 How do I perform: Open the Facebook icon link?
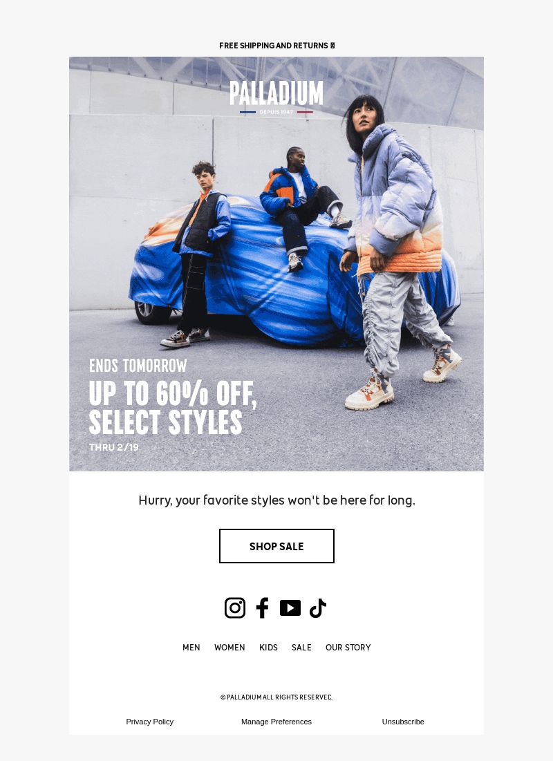pos(262,608)
